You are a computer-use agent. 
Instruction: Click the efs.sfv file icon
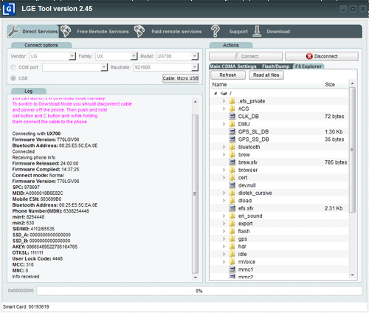232,208
